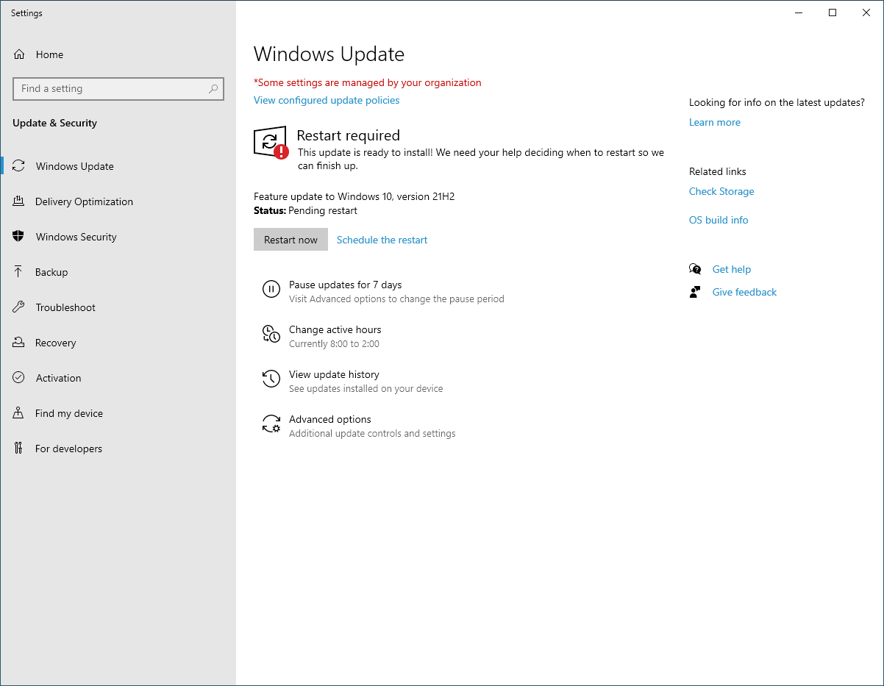Click the Restart required status icon
This screenshot has width=884, height=686.
coord(271,142)
